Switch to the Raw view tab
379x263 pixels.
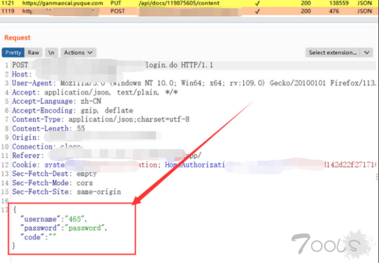coord(33,52)
